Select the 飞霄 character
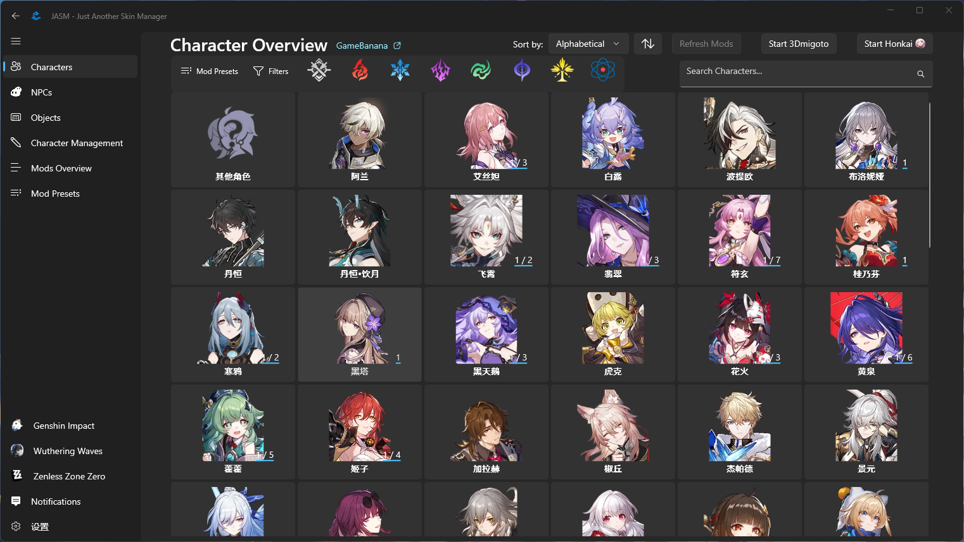 pos(486,237)
